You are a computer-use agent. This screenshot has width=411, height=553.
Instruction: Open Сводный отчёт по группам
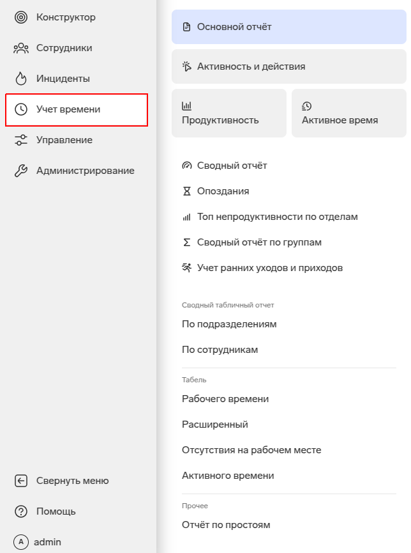tap(259, 242)
